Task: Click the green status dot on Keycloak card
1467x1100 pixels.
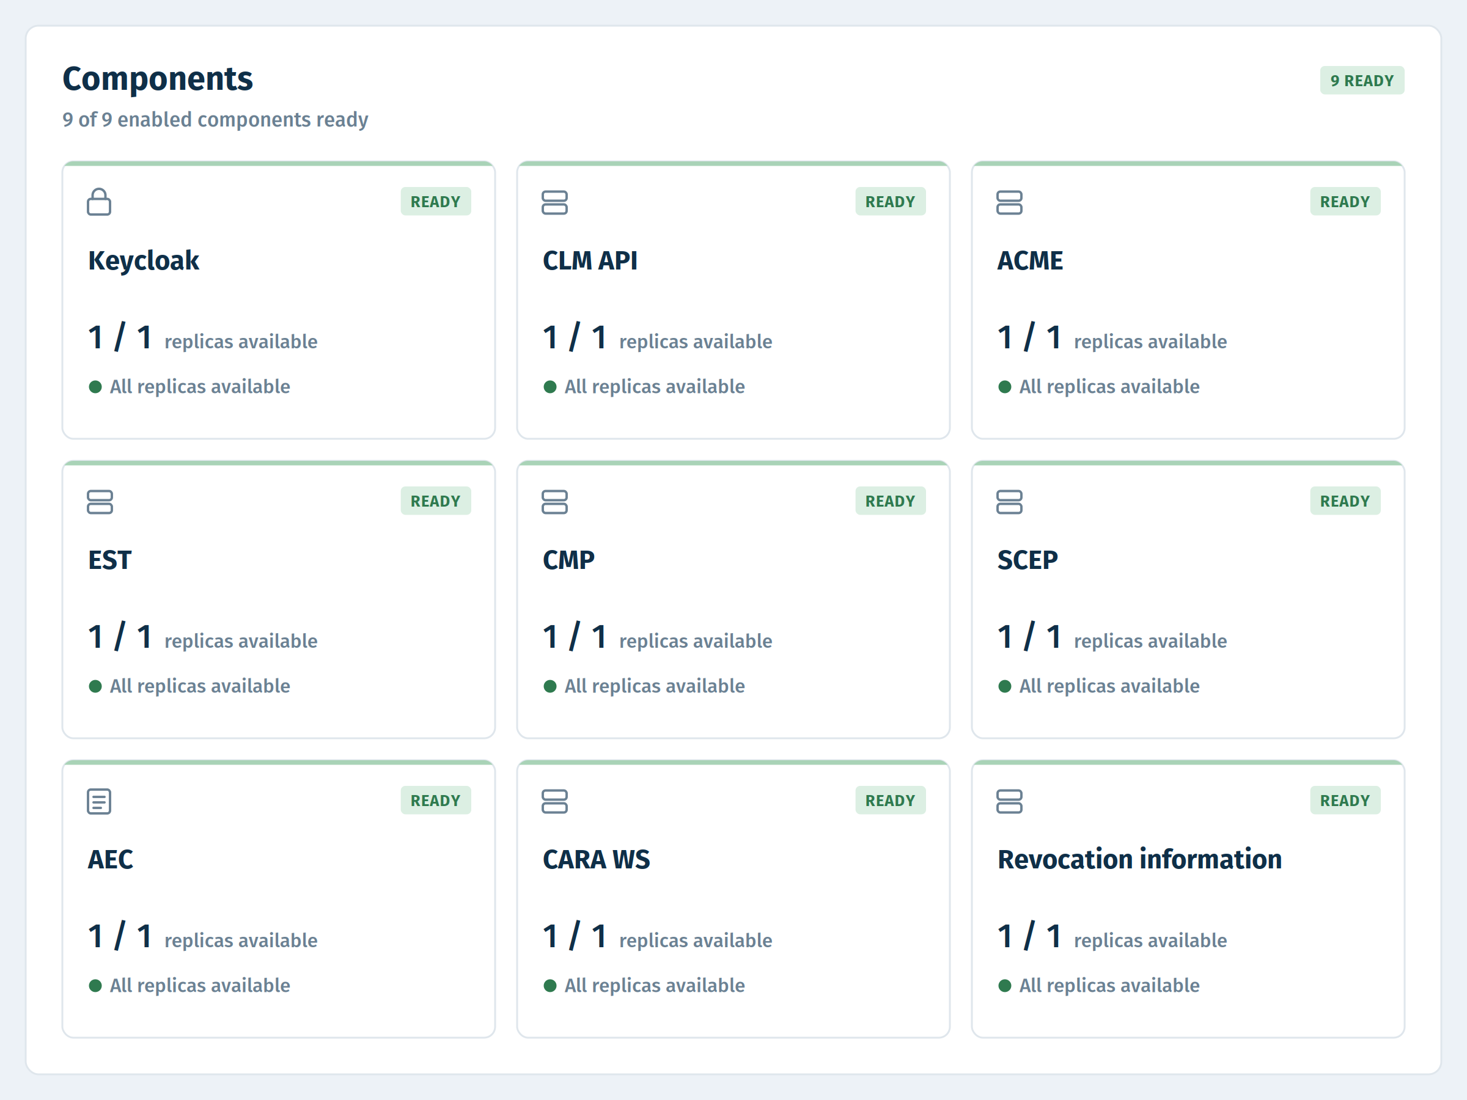Action: 95,387
